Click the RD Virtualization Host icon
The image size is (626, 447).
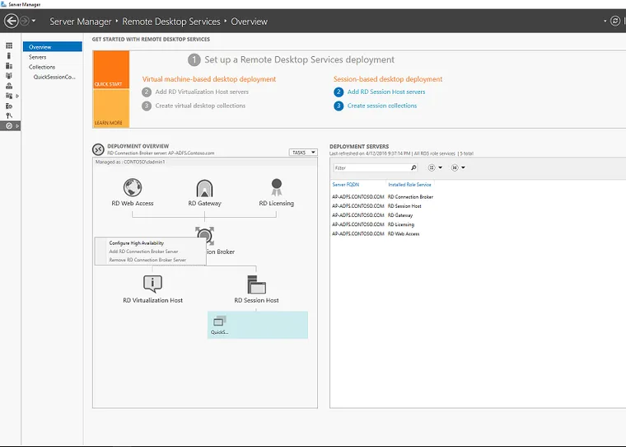tap(152, 284)
